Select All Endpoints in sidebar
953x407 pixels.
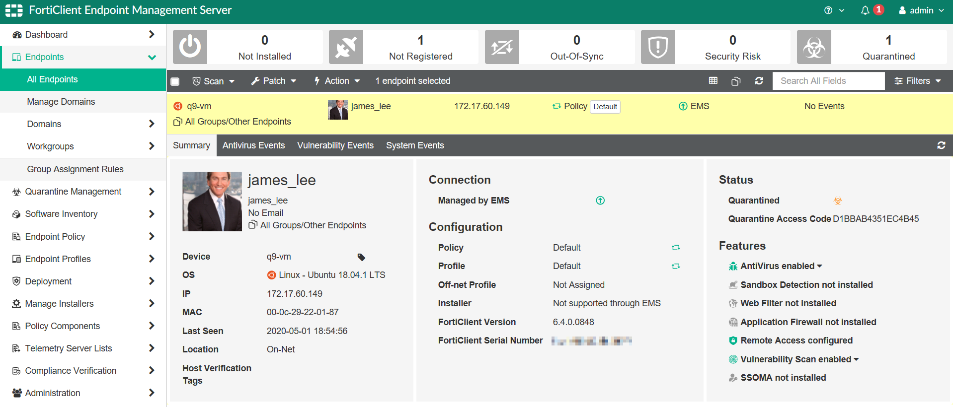point(83,79)
